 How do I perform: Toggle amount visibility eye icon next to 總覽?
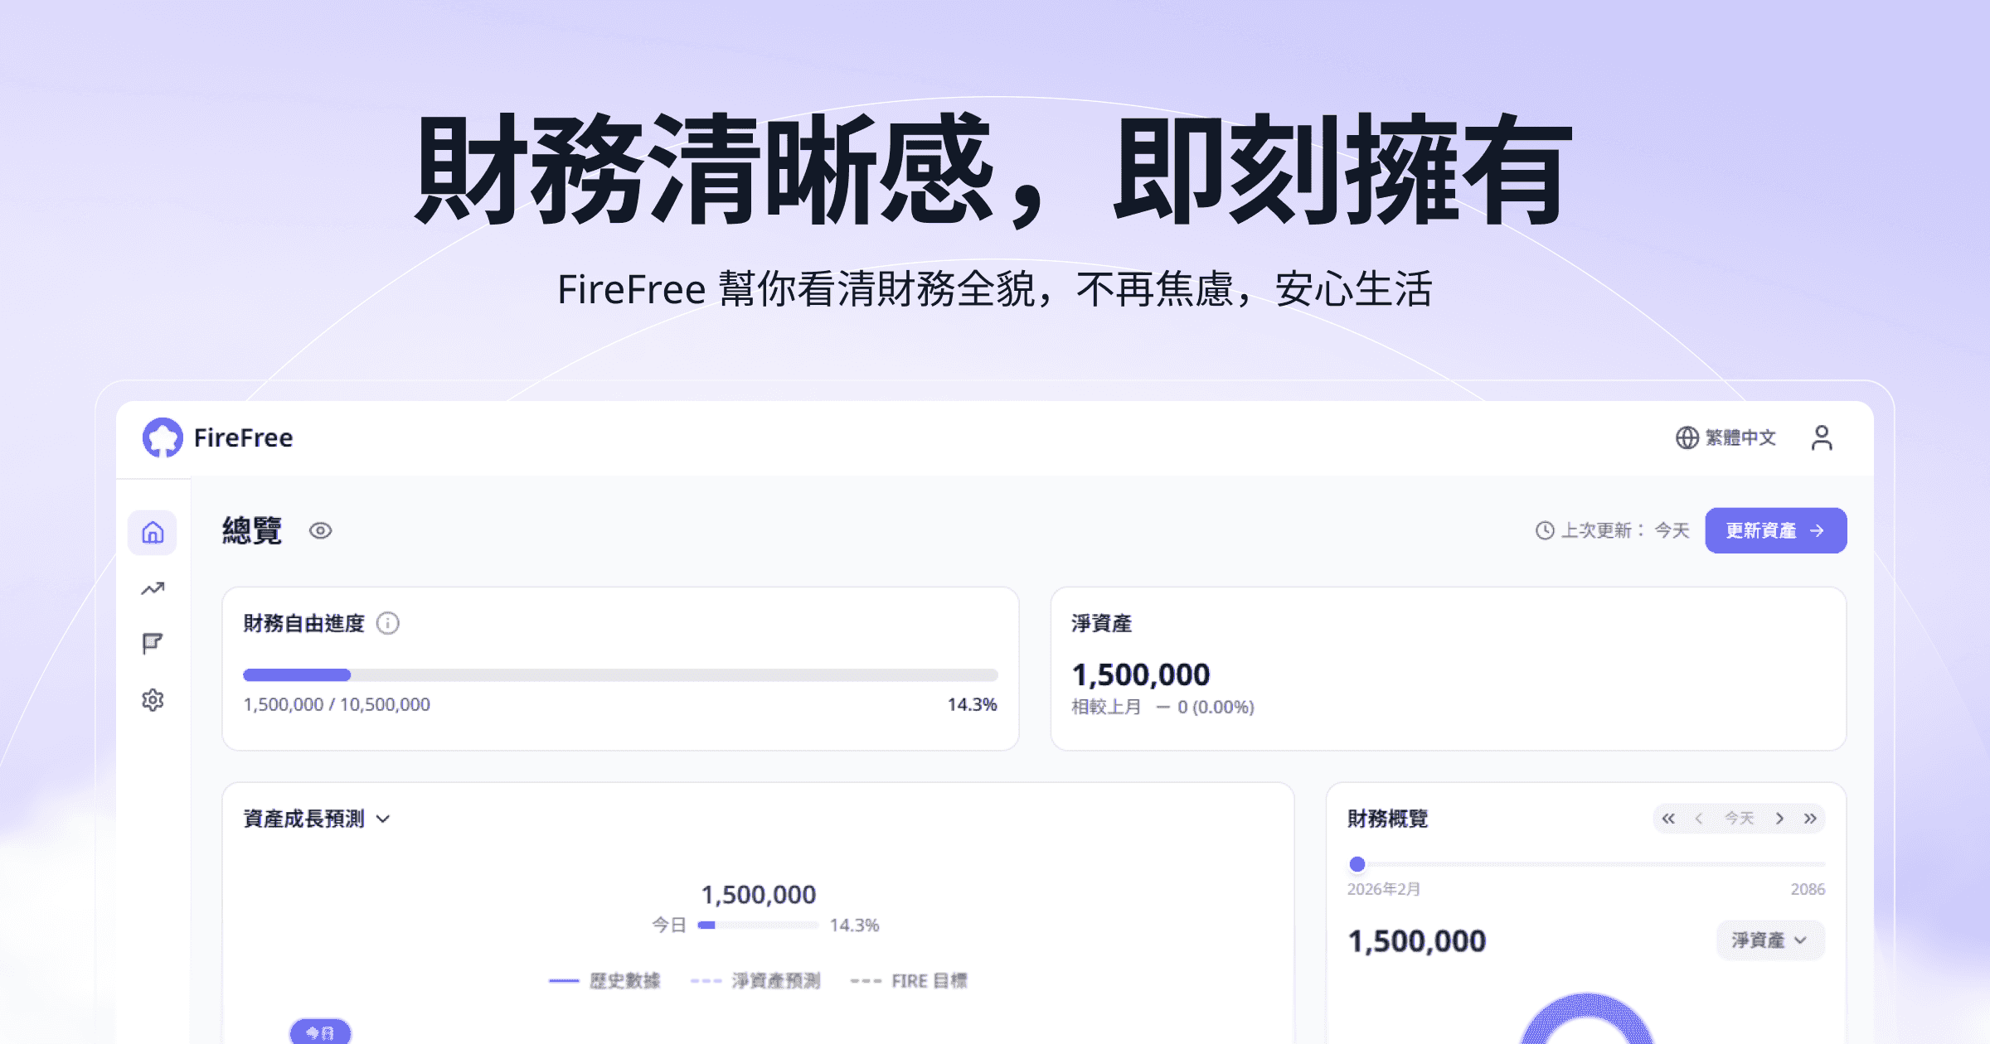[x=321, y=530]
